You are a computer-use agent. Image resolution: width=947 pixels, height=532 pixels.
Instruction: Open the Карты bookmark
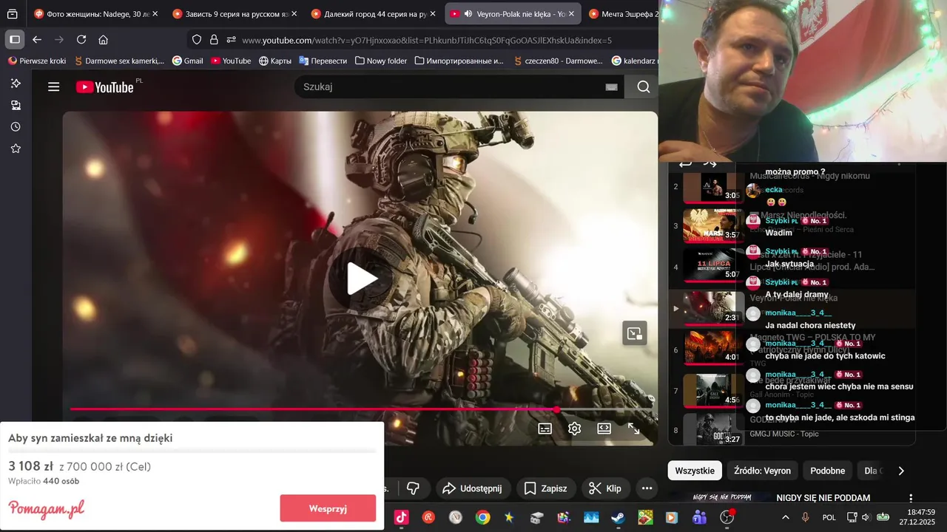(275, 61)
